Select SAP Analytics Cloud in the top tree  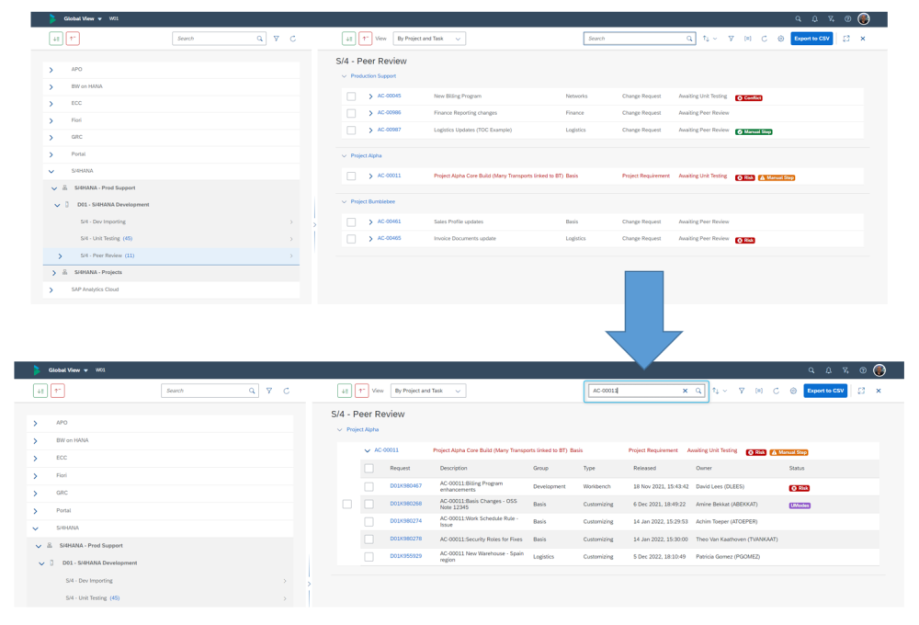(x=171, y=290)
